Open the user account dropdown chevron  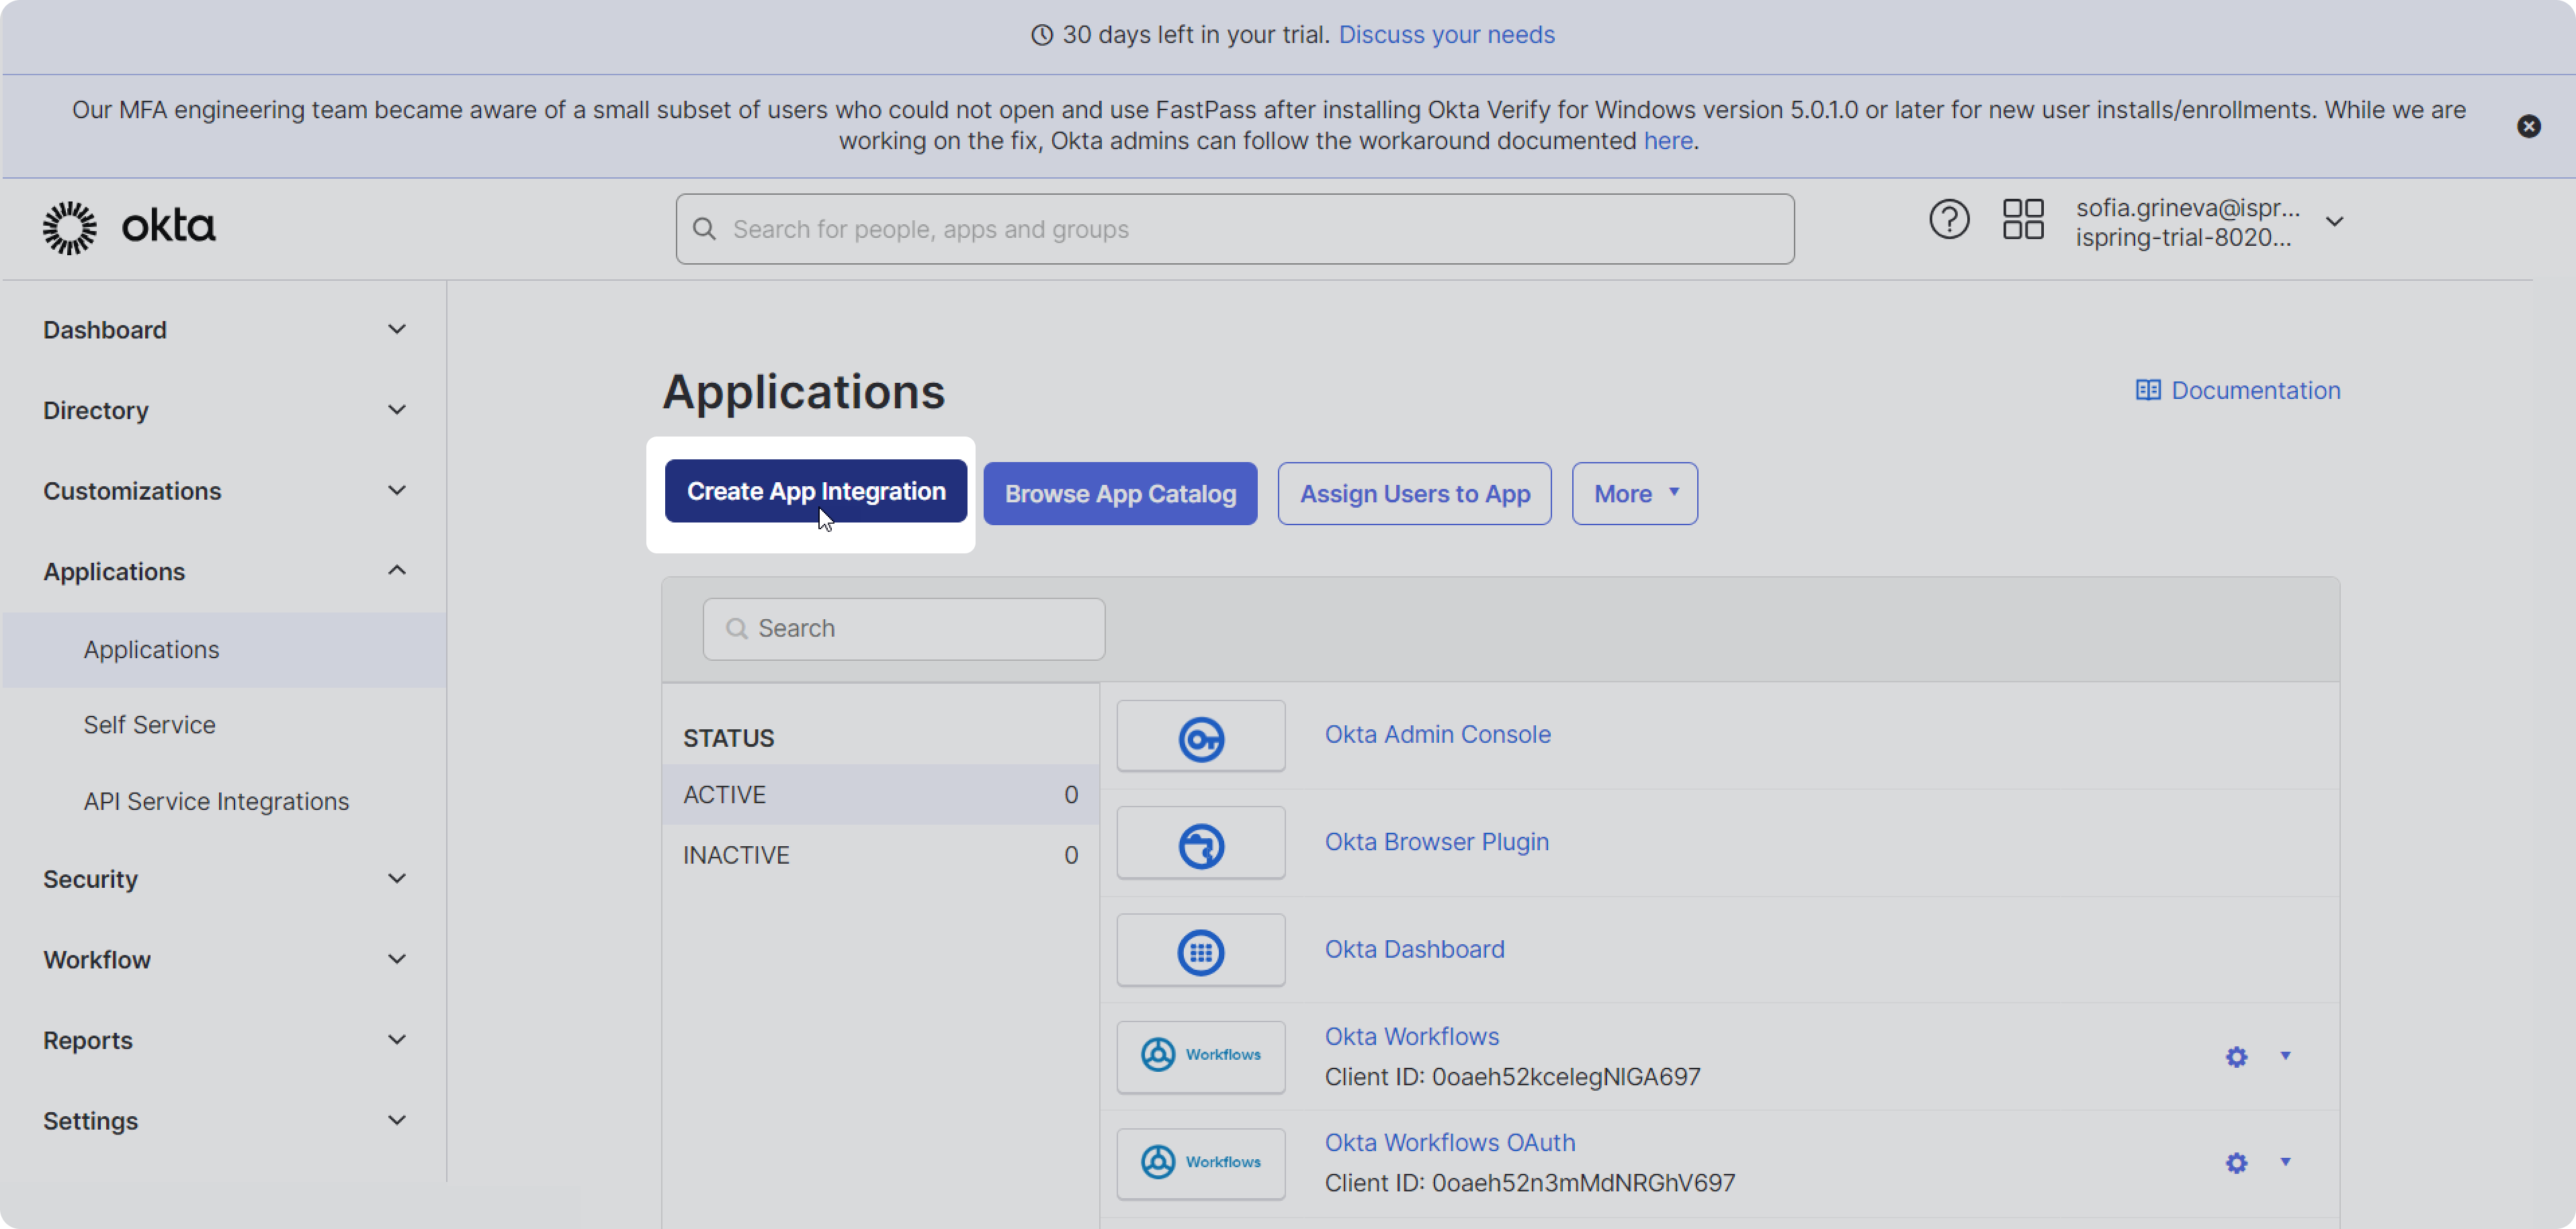point(2334,222)
